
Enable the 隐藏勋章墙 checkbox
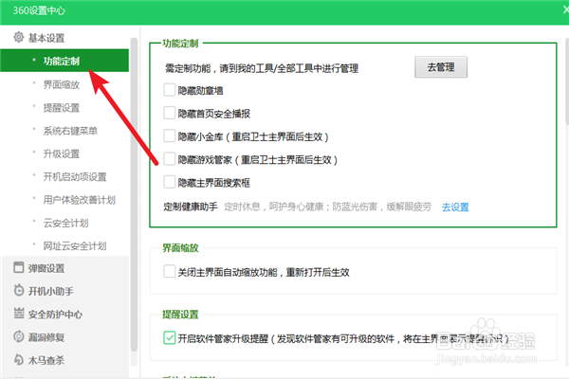tap(170, 90)
